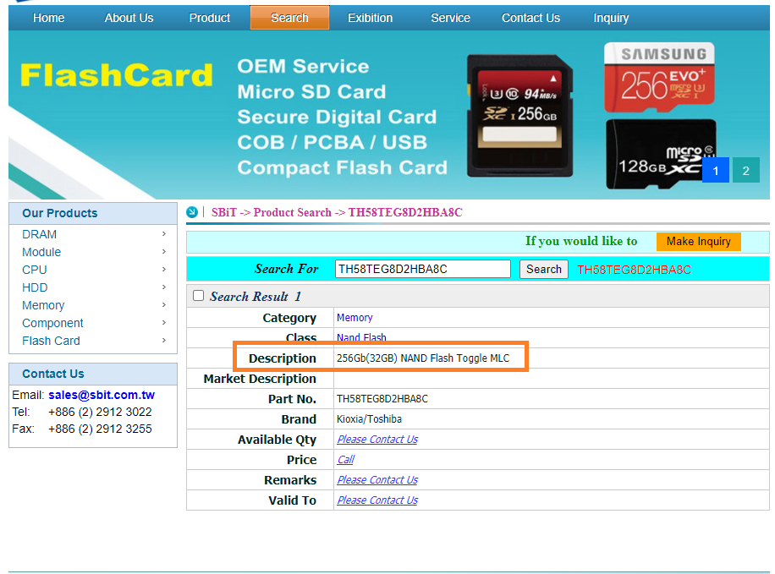Image resolution: width=775 pixels, height=574 pixels.
Task: Click the Search For text field
Action: click(423, 269)
